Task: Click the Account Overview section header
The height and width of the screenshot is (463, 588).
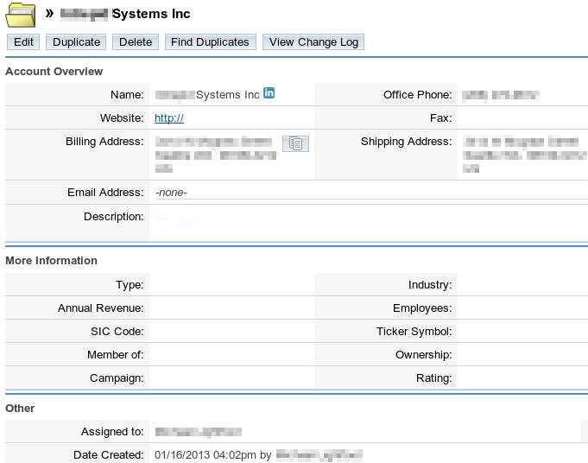Action: tap(54, 72)
